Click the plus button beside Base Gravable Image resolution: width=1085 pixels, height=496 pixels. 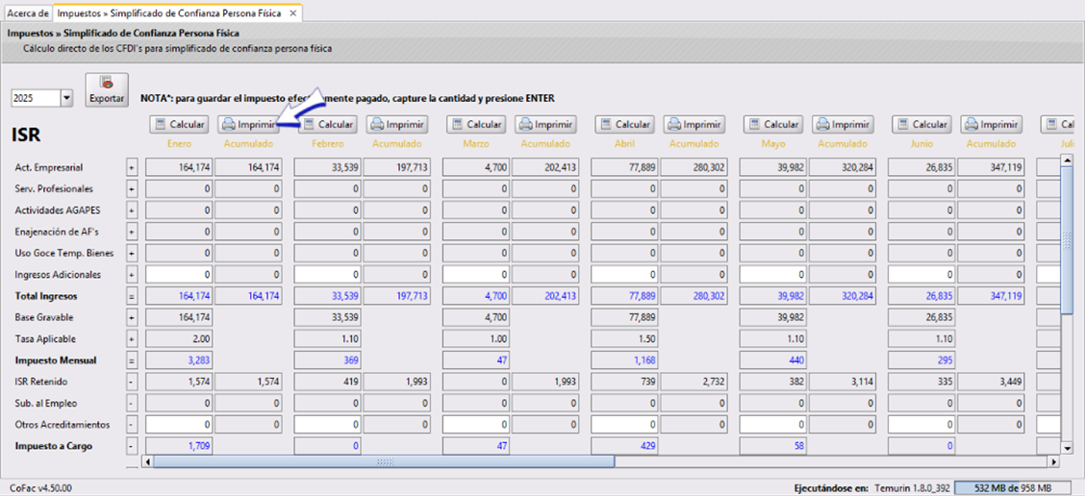point(132,317)
